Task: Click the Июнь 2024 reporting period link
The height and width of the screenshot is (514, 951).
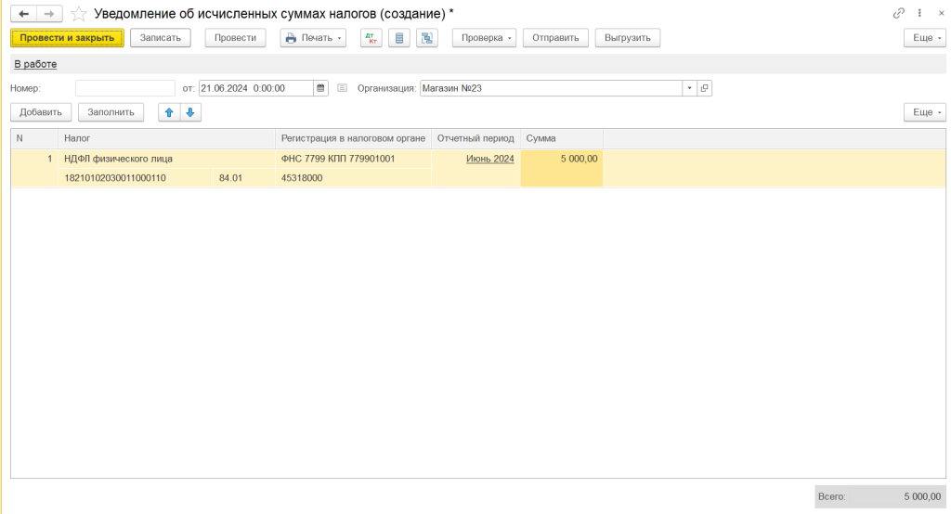Action: click(489, 159)
